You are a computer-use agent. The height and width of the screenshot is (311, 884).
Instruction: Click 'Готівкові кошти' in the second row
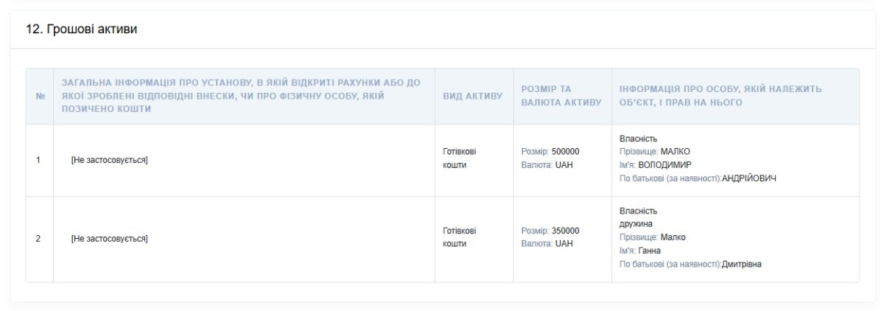pyautogui.click(x=460, y=237)
